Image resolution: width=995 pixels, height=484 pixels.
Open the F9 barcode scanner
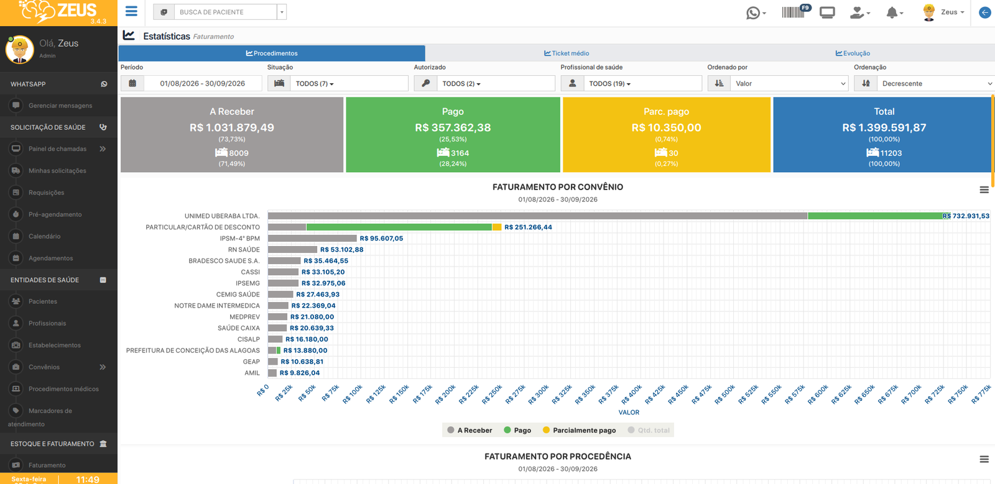click(x=796, y=12)
